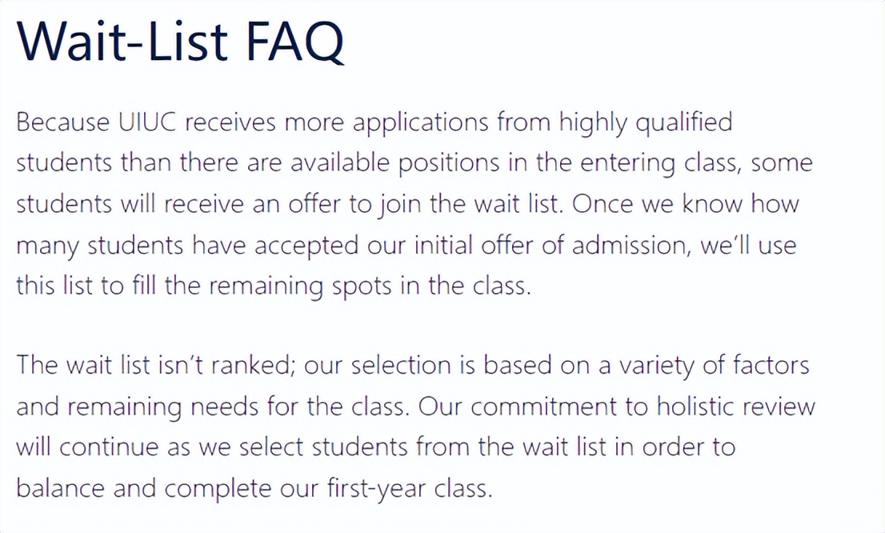The height and width of the screenshot is (533, 885).
Task: Click the word "Because" starting the paragraph
Action: pos(63,122)
